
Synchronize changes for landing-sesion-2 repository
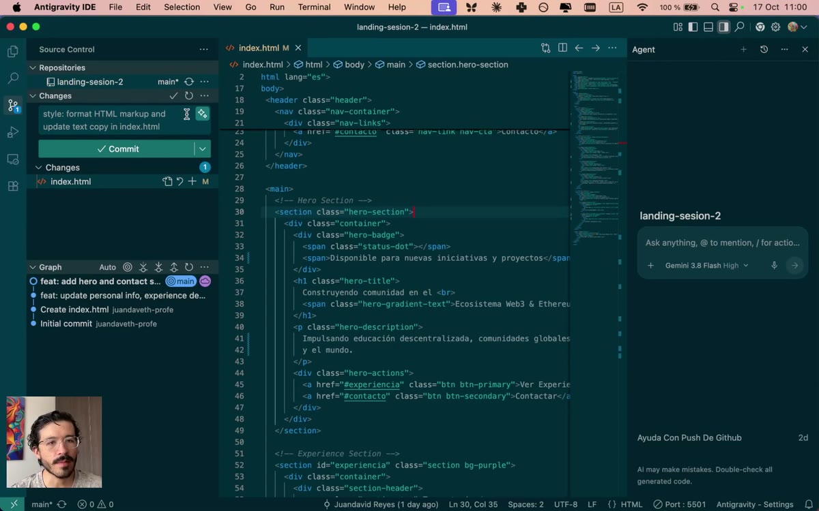[189, 82]
